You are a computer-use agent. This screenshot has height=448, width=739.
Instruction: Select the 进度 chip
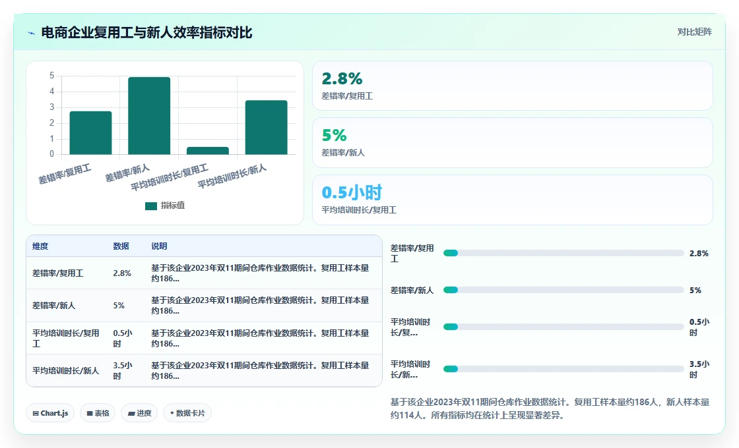(x=139, y=413)
